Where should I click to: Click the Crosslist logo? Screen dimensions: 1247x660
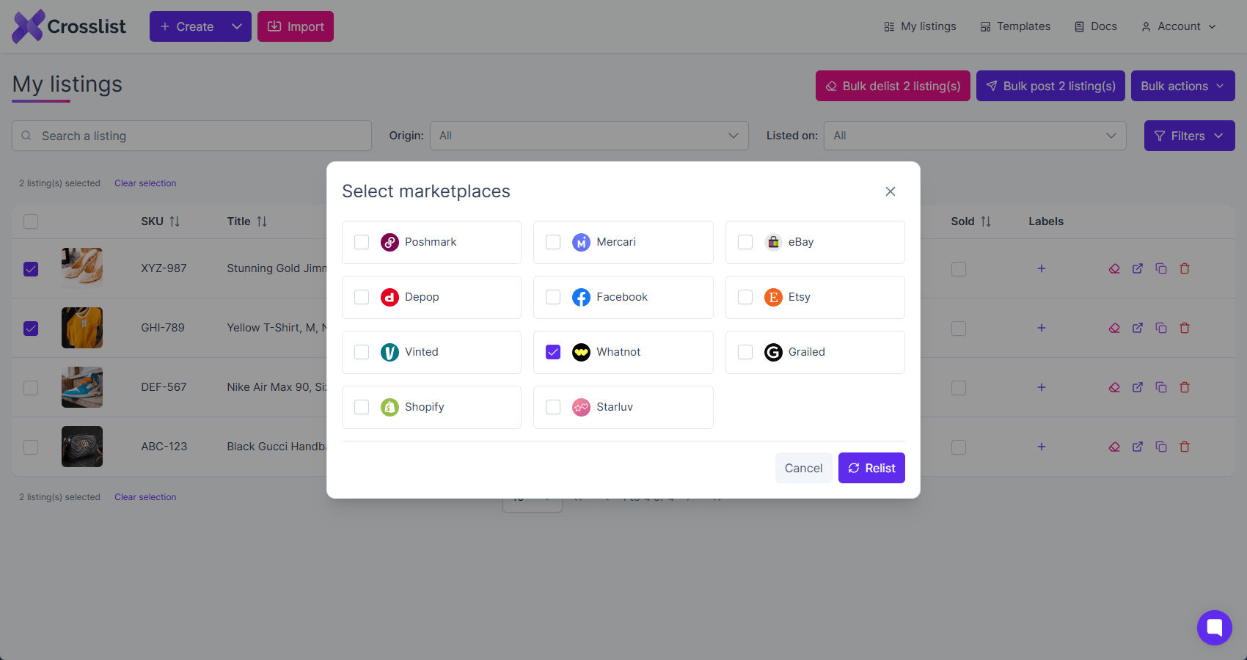click(x=69, y=26)
